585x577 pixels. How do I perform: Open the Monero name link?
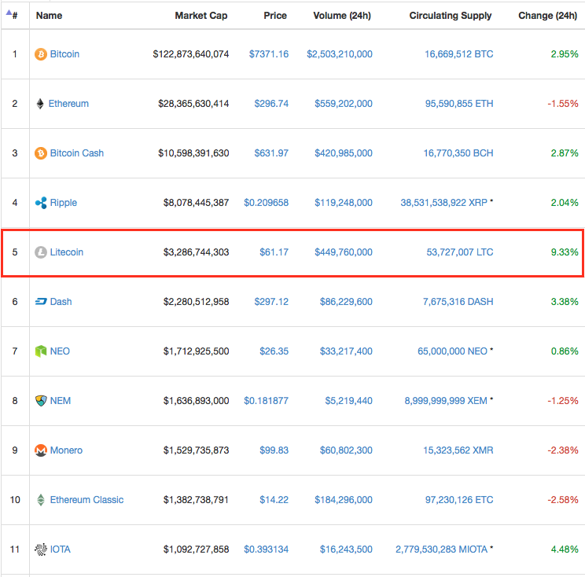[x=66, y=450]
